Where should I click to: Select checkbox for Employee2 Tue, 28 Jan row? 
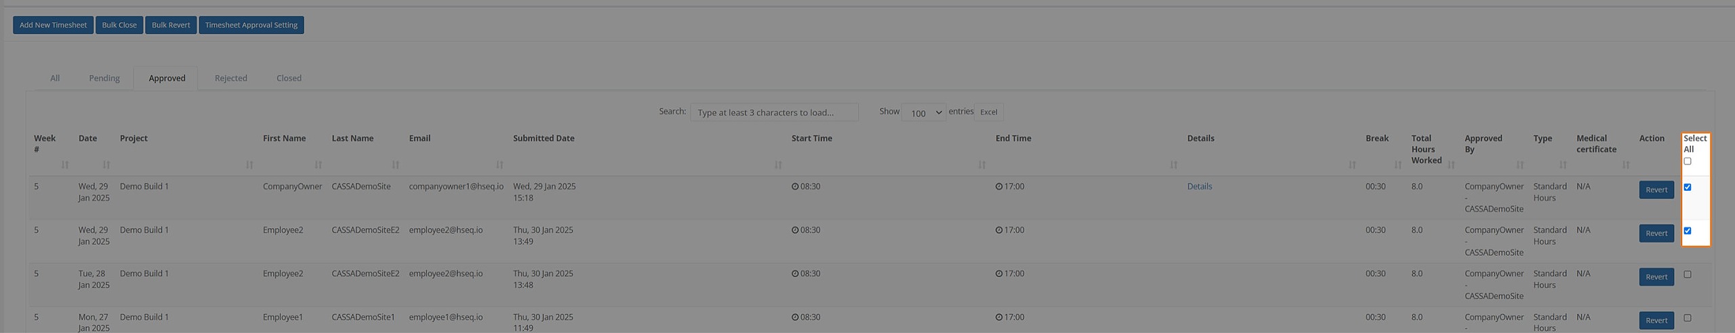[x=1688, y=275]
